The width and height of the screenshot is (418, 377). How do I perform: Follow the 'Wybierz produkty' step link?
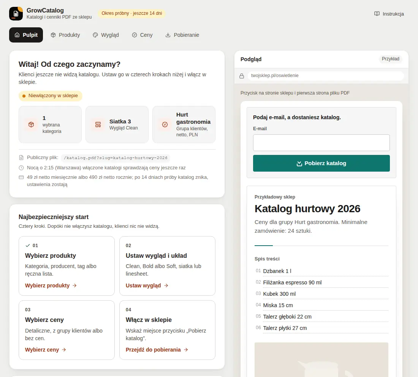coord(51,286)
